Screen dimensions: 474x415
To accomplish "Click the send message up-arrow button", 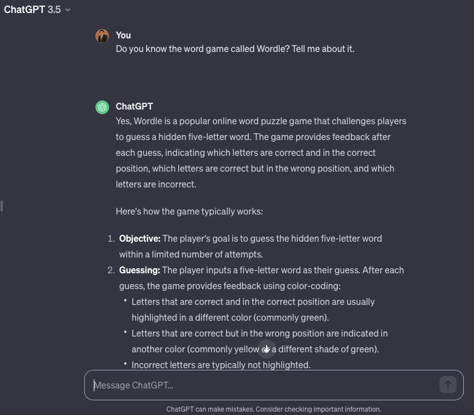I will tap(447, 385).
